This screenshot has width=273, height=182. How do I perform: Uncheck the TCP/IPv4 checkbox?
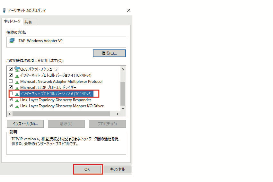point(11,75)
